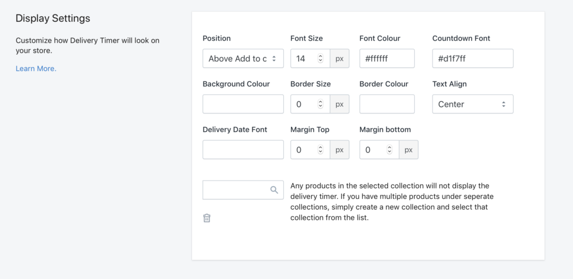Open the Learn More link
The height and width of the screenshot is (279, 573).
tap(36, 69)
